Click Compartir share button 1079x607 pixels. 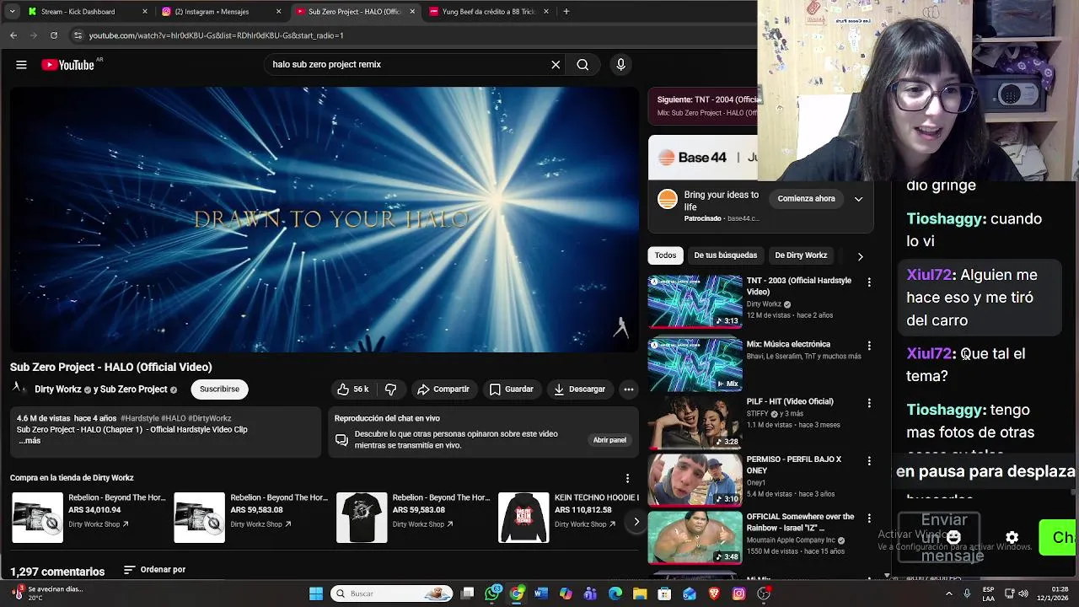(x=443, y=389)
